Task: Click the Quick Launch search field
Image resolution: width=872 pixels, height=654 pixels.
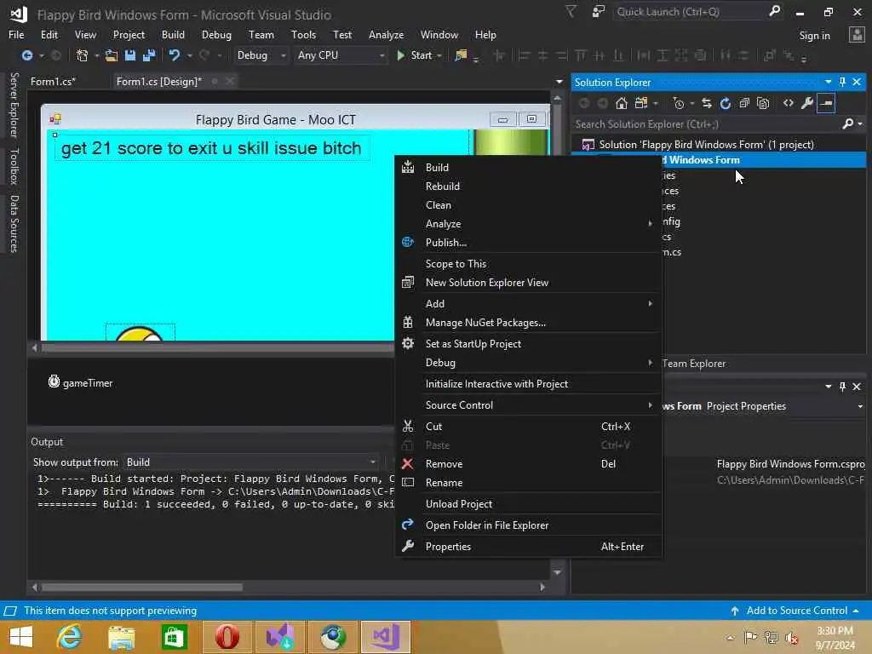Action: point(690,11)
